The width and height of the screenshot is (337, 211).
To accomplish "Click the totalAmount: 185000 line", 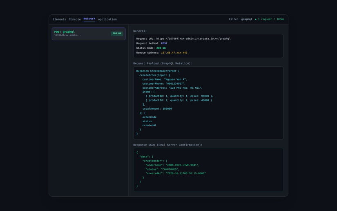I will click(x=157, y=109).
